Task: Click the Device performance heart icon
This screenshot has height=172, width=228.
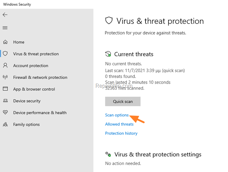Action: pyautogui.click(x=5, y=112)
